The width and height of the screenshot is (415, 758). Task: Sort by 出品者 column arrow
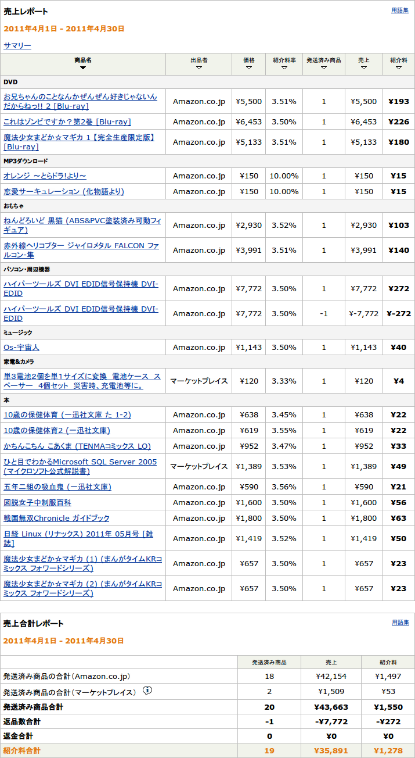[199, 68]
